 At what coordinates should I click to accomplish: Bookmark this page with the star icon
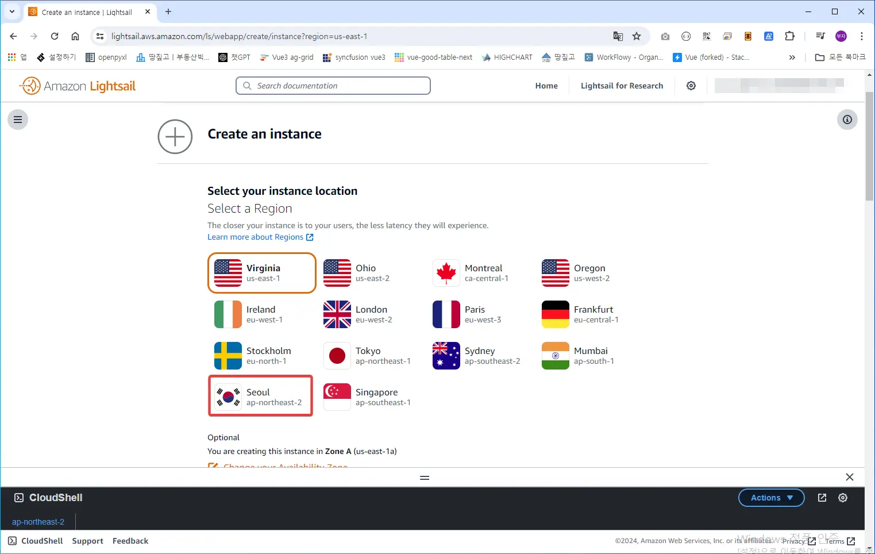637,36
